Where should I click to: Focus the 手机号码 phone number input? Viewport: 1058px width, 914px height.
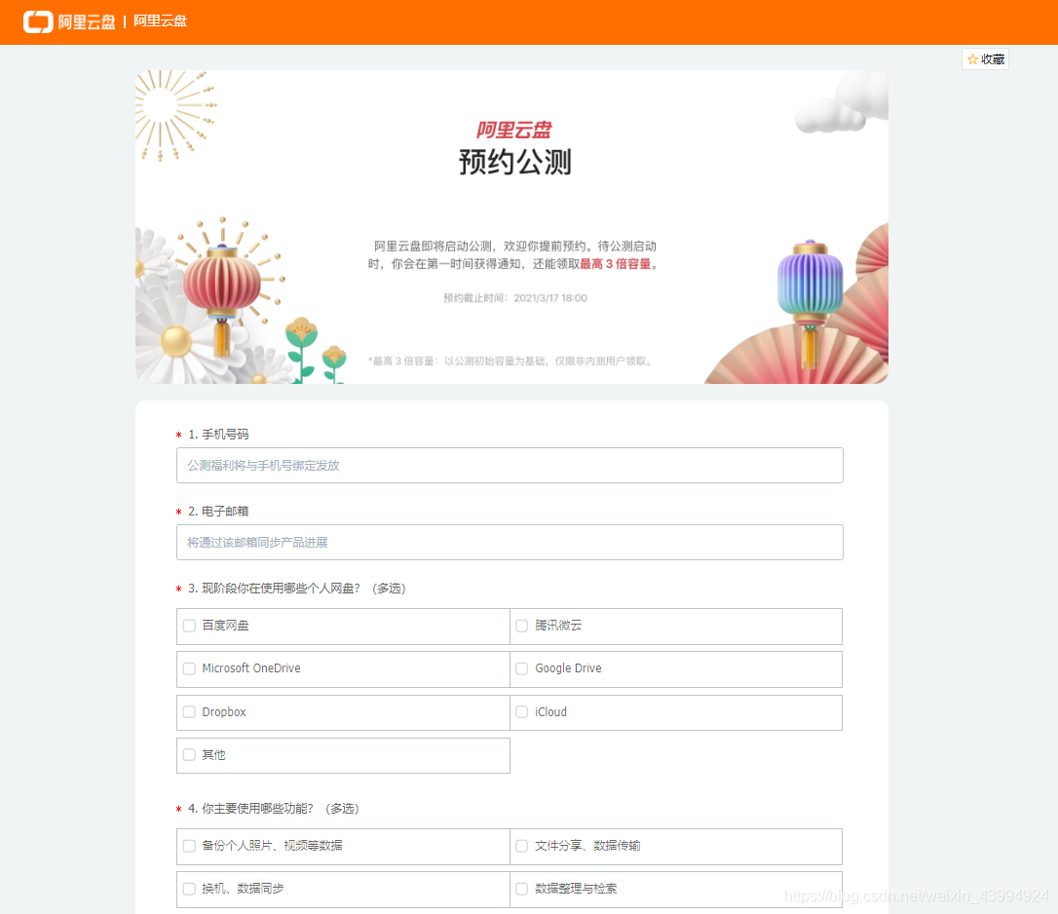[510, 465]
